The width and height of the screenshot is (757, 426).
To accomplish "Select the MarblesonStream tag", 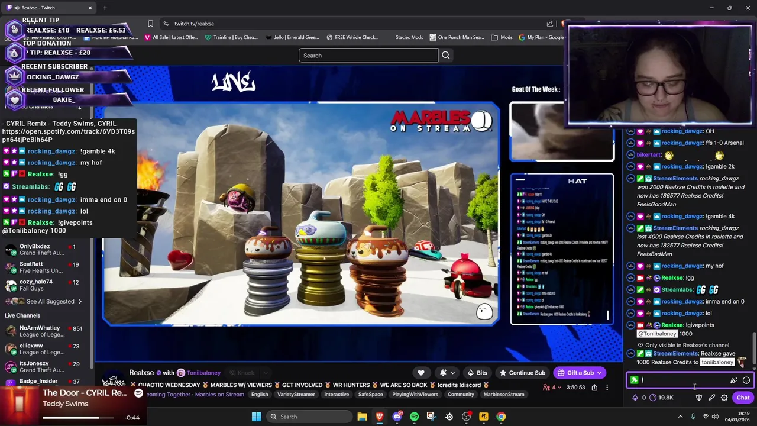I will (503, 395).
